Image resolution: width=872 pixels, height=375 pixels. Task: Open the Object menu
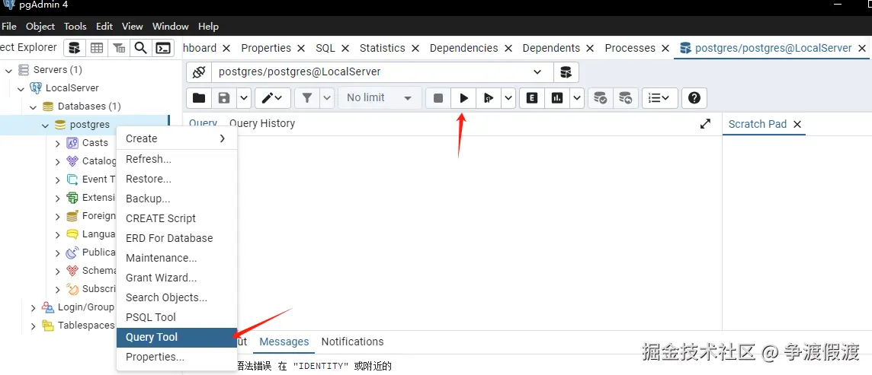click(40, 26)
